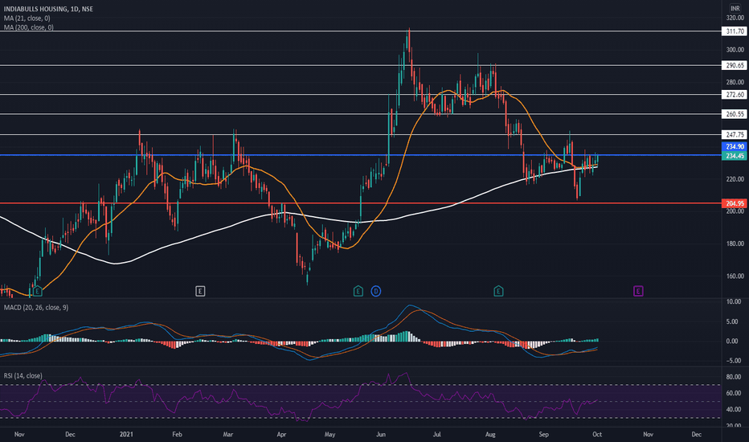Screen dimensions: 749x442
Task: Click the blue dividend D marker
Action: click(376, 291)
